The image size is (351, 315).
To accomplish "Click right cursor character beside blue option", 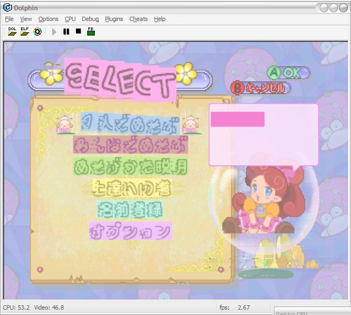I will pos(191,125).
